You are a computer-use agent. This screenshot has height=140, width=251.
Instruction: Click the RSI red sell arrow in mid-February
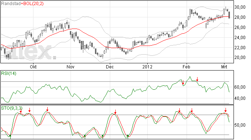tap(198, 79)
